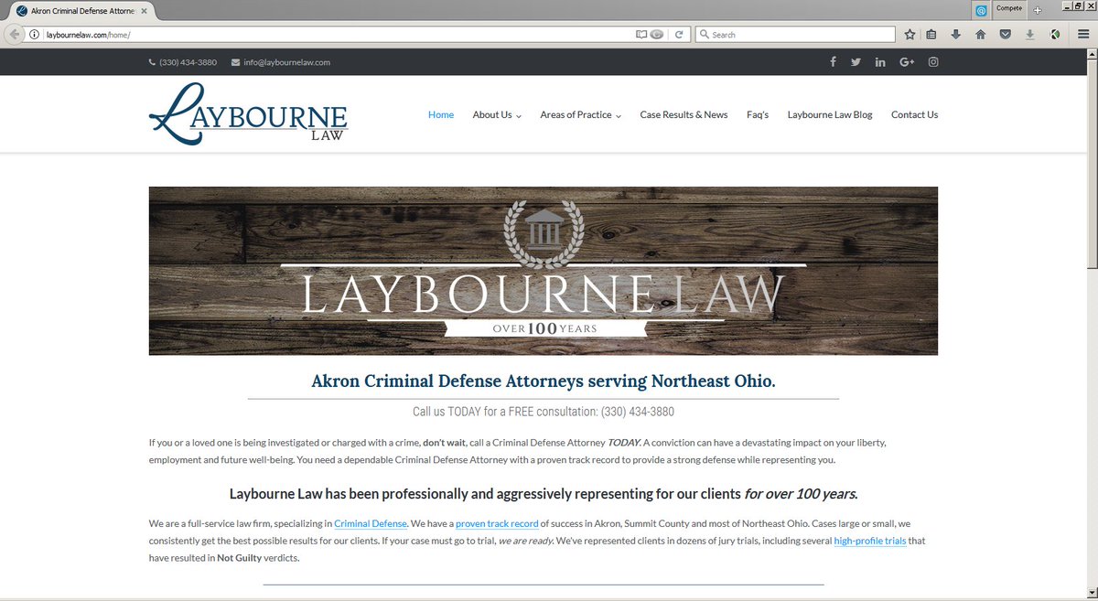Click into the browser Search field

tap(795, 35)
